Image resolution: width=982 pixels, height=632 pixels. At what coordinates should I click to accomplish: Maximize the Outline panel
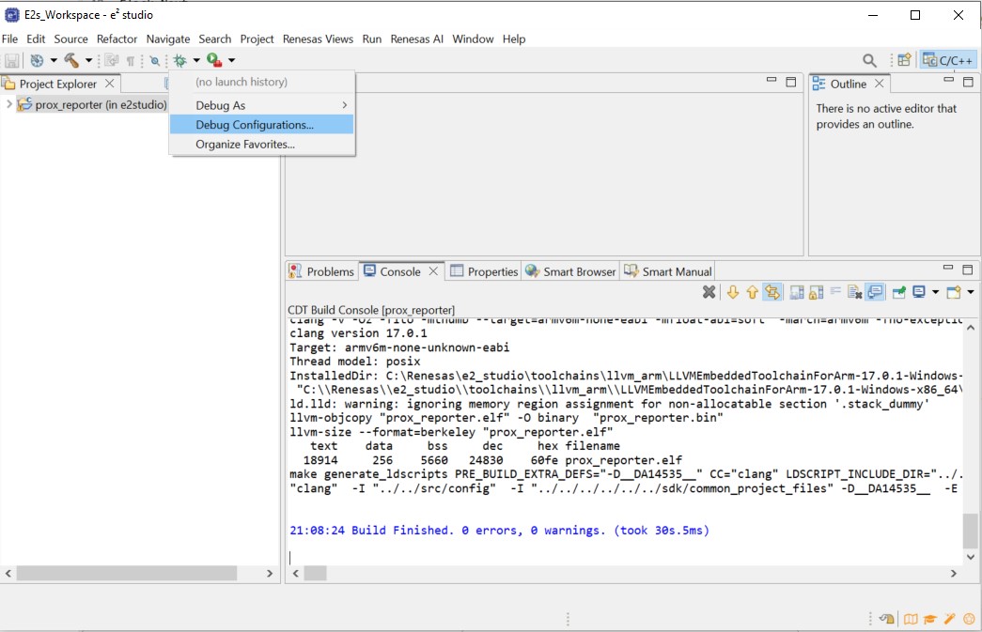(x=968, y=82)
